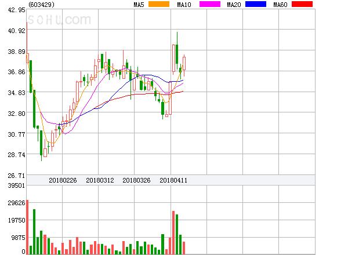The image size is (348, 255).
Task: Click the stock code (603429) text
Action: [x=42, y=5]
